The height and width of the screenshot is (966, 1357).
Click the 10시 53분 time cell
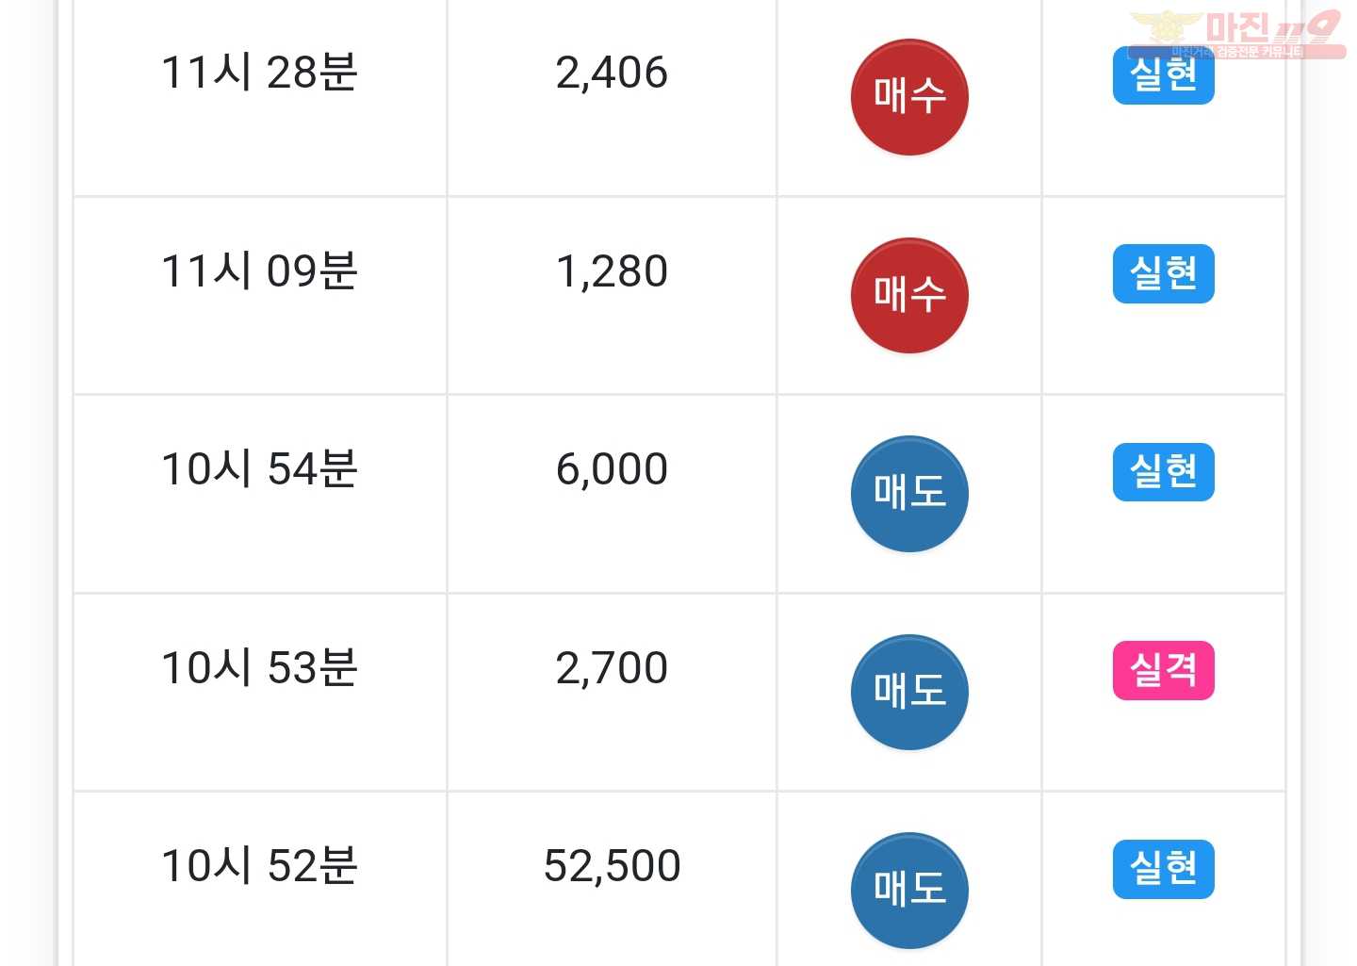tap(259, 668)
